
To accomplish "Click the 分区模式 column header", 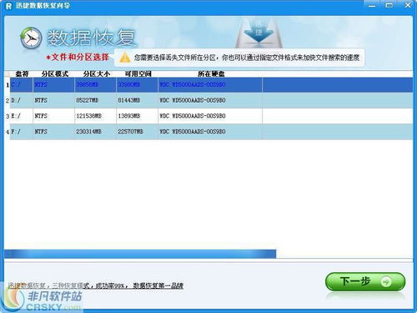I will tap(55, 73).
